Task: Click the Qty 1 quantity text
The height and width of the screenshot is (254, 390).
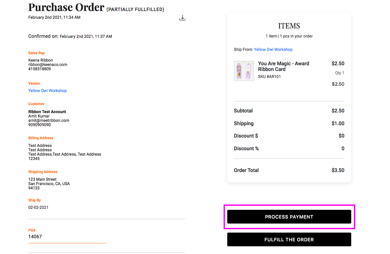Action: click(x=340, y=73)
